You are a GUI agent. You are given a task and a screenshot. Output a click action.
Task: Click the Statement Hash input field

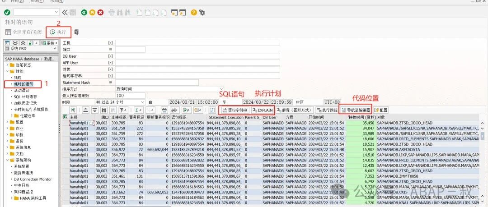(x=157, y=83)
